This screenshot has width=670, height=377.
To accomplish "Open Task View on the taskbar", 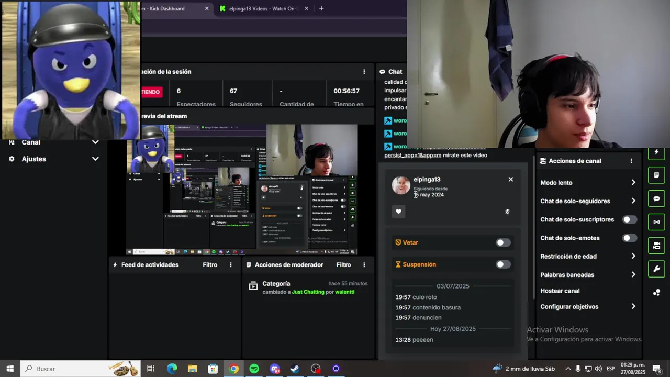I will click(x=150, y=369).
